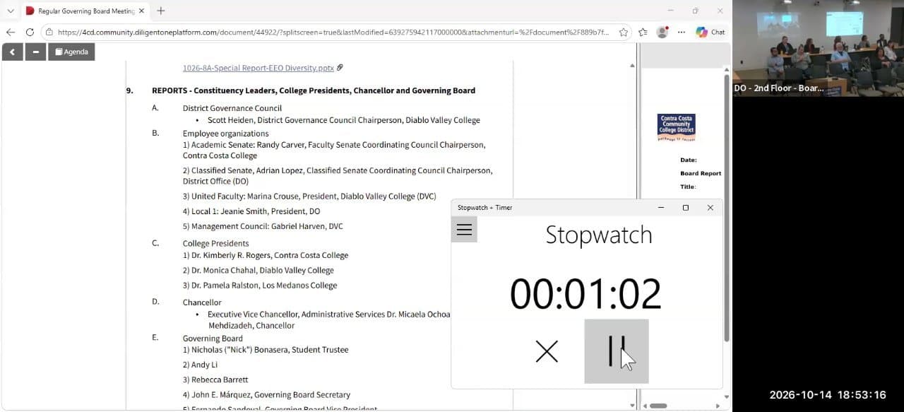Click the paperclip icon beside the pptx attachment

click(340, 68)
